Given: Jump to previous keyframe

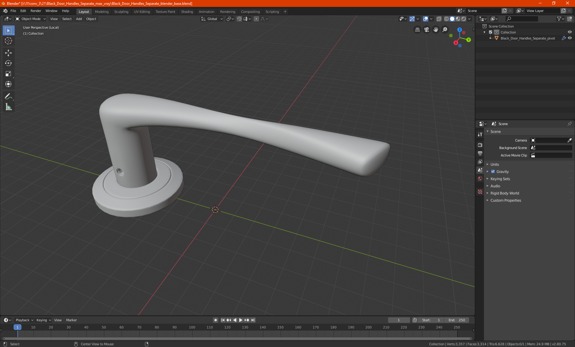Looking at the screenshot, I should (229, 320).
